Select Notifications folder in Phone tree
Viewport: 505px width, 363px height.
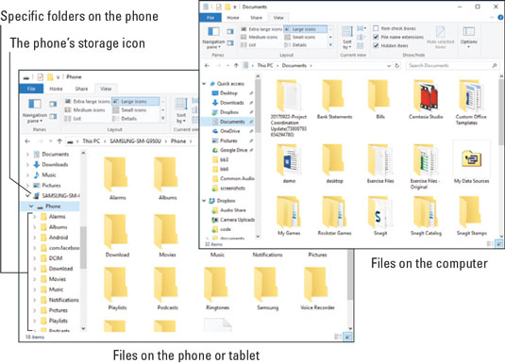(x=59, y=300)
